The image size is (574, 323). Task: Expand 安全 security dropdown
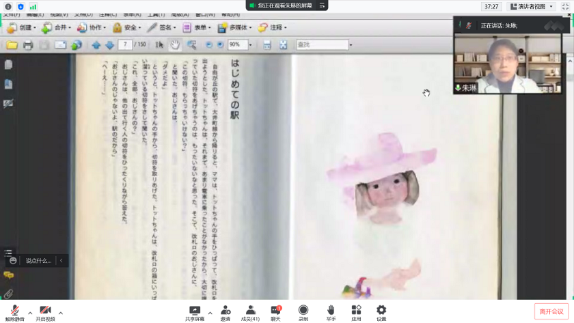139,27
